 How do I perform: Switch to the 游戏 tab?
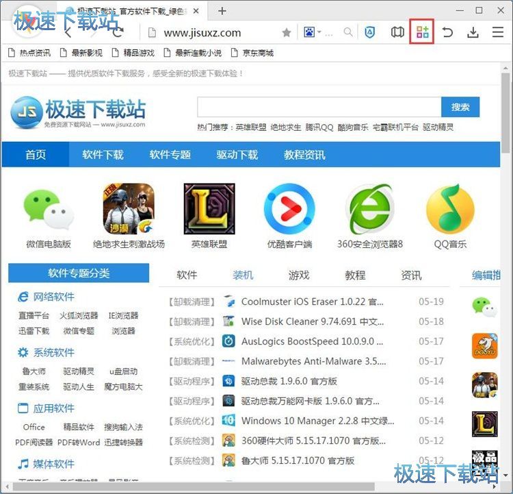pyautogui.click(x=299, y=275)
